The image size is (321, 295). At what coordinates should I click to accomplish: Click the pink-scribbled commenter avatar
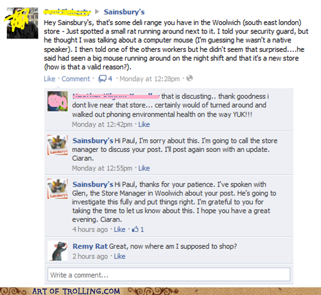(58, 101)
